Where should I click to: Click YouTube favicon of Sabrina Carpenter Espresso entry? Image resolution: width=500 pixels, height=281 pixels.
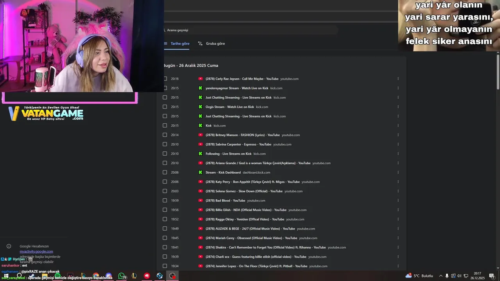pos(200,144)
